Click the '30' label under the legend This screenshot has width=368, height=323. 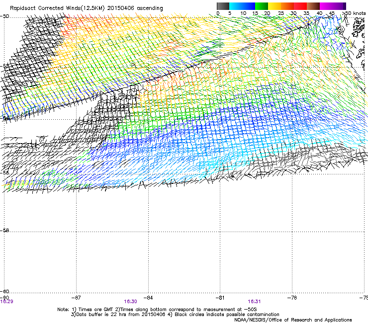pos(293,13)
